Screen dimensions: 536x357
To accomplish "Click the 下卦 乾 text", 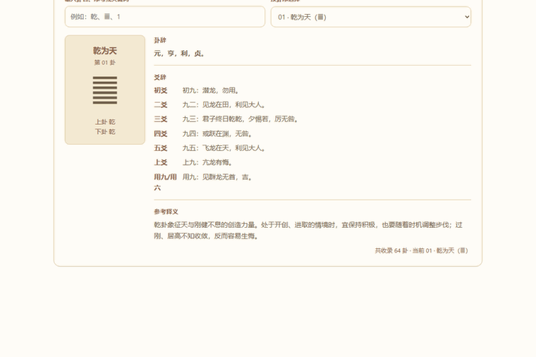I will tap(105, 132).
